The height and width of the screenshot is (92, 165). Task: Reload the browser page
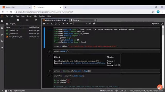pyautogui.click(x=11, y=12)
